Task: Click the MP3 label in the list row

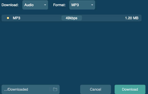Action: pos(16,18)
